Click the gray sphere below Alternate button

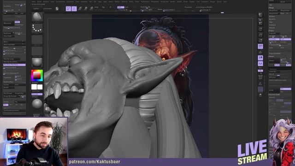[37, 104]
